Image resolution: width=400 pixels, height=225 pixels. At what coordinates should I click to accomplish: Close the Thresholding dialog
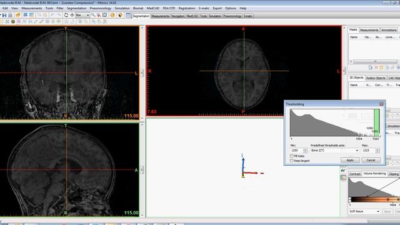point(381,104)
